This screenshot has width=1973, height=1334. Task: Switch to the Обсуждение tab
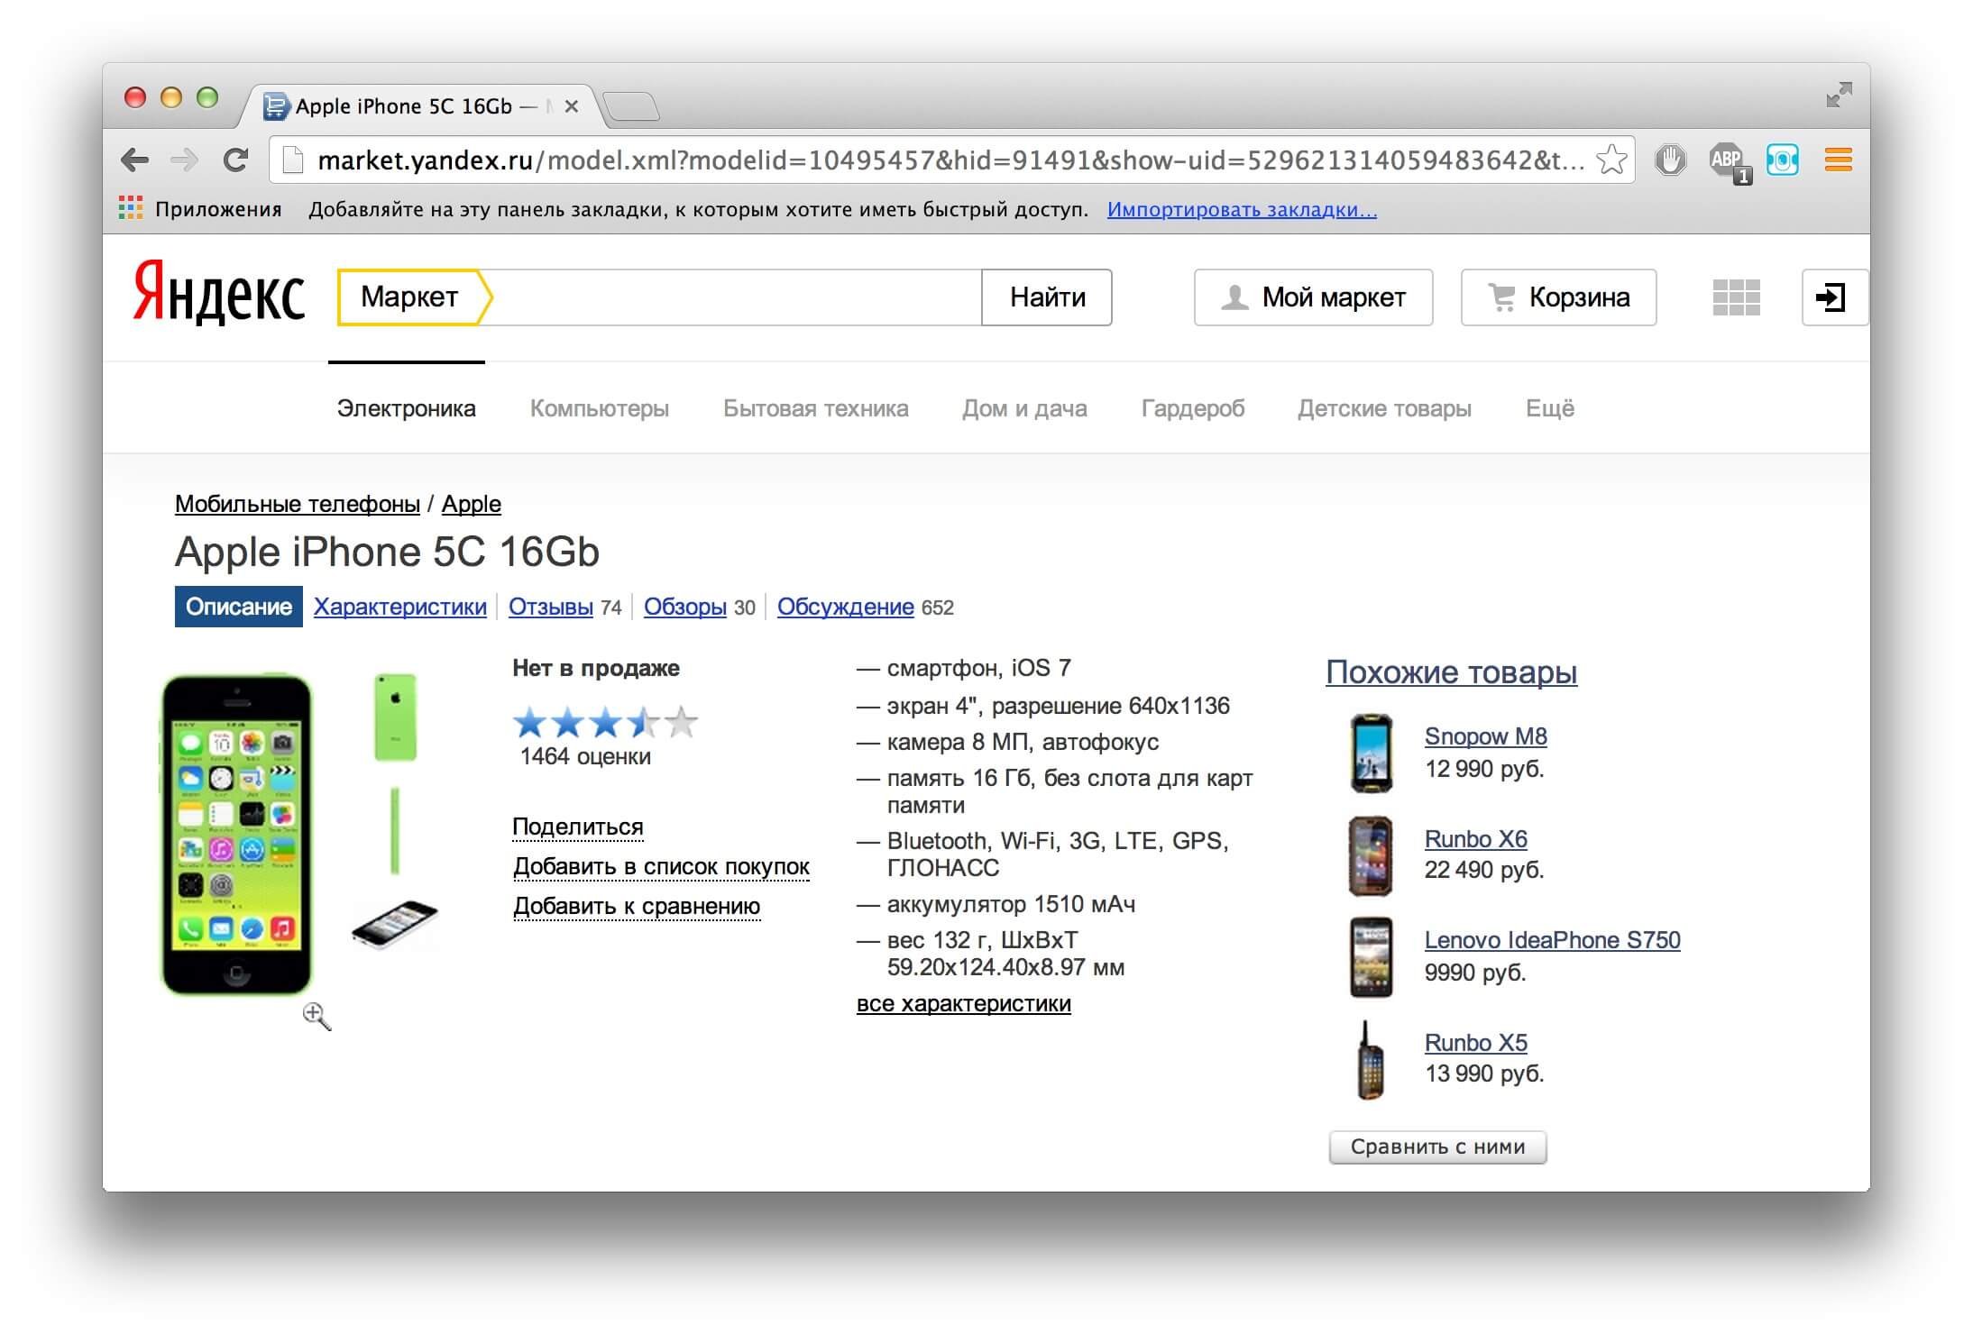click(846, 607)
